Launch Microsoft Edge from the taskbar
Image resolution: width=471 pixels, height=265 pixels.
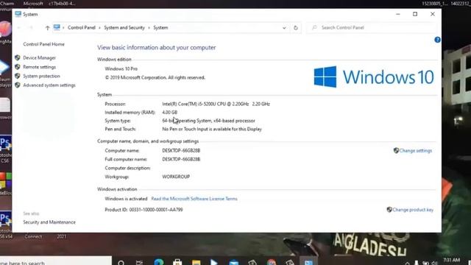159,262
